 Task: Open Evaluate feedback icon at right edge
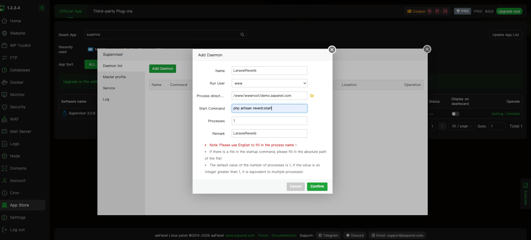click(526, 185)
